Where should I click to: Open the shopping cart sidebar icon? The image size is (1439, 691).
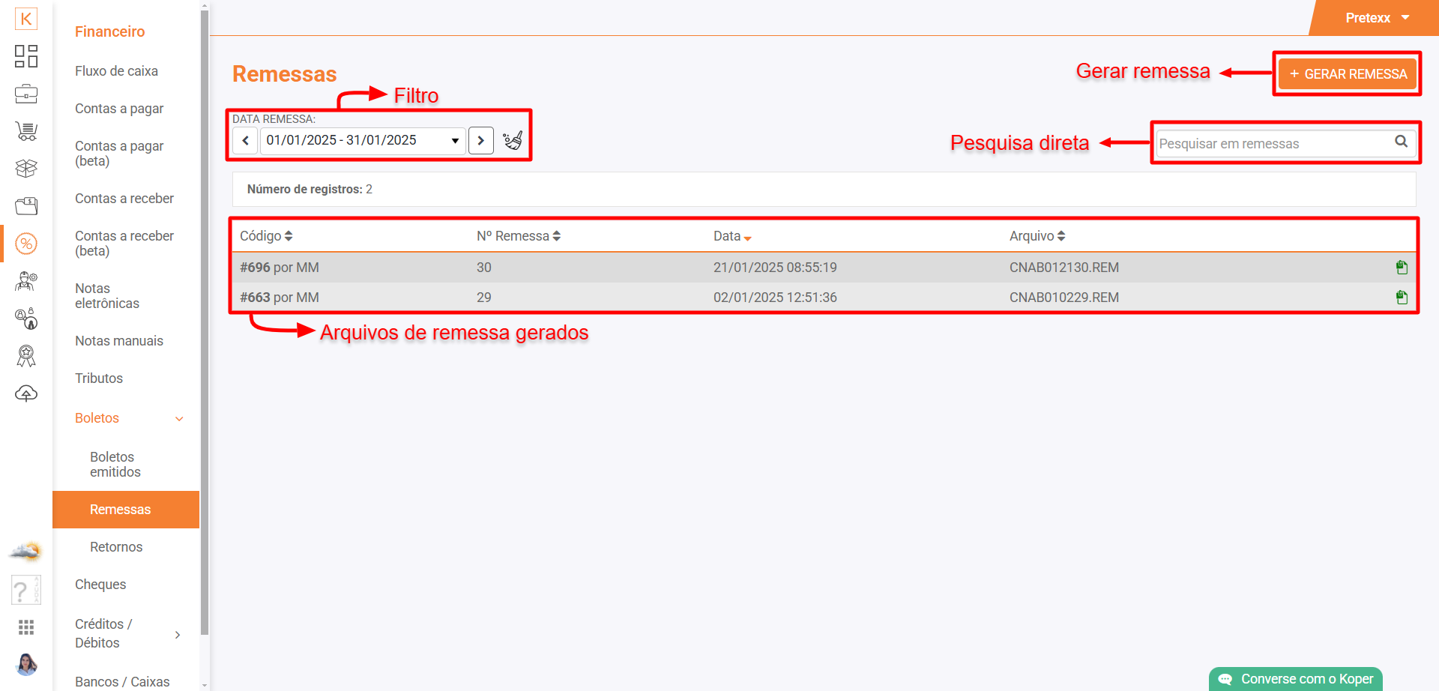click(x=26, y=131)
